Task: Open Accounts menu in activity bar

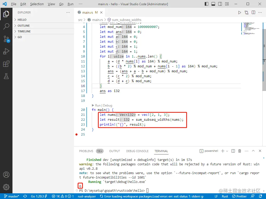Action: pos(6,175)
